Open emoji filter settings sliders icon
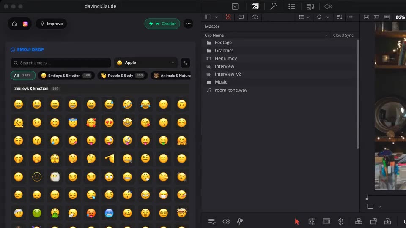This screenshot has width=406, height=228. (185, 63)
